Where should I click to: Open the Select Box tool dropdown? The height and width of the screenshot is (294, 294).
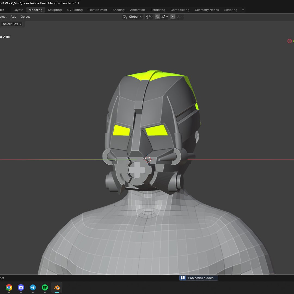click(12, 24)
